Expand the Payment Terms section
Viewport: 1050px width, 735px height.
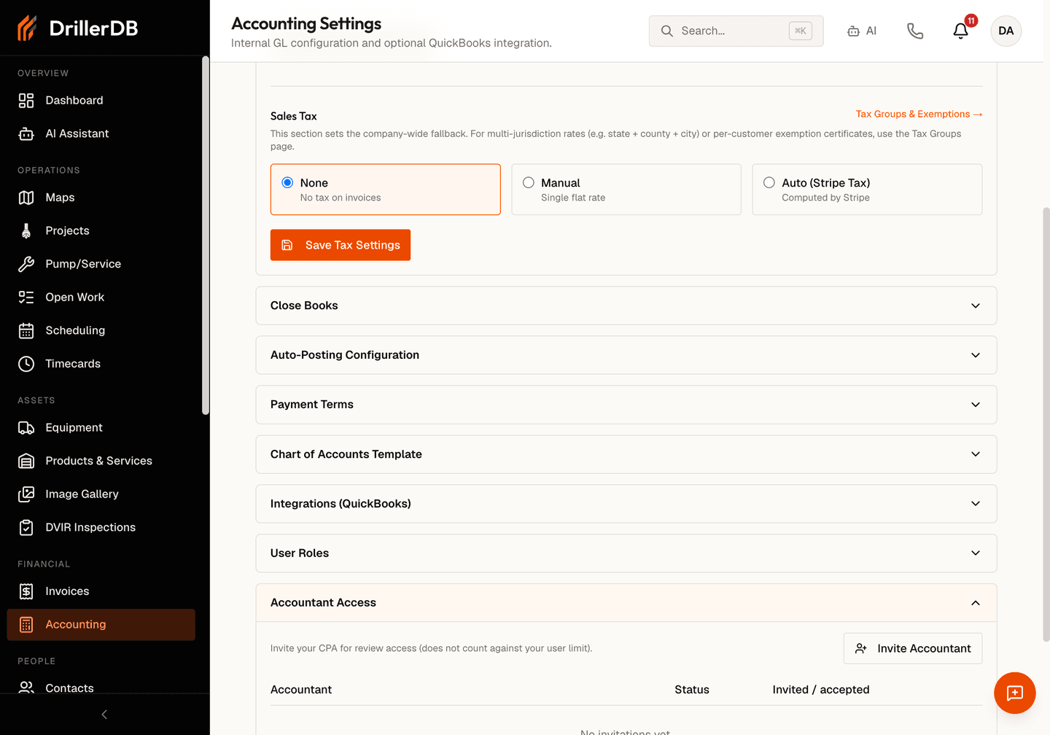[x=626, y=405]
